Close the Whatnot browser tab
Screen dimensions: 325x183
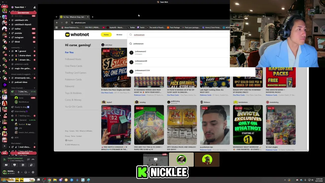coord(88,17)
